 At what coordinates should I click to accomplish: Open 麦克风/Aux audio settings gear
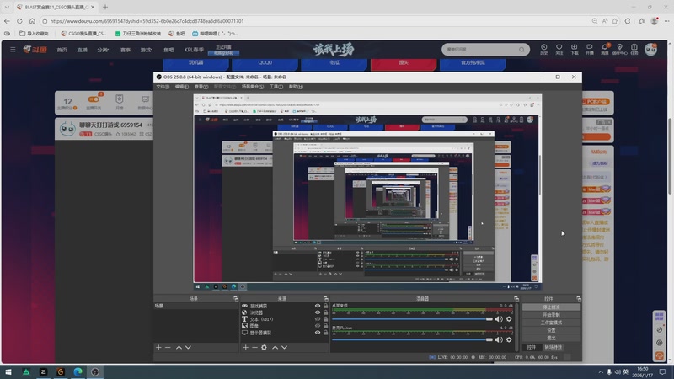[x=509, y=339]
